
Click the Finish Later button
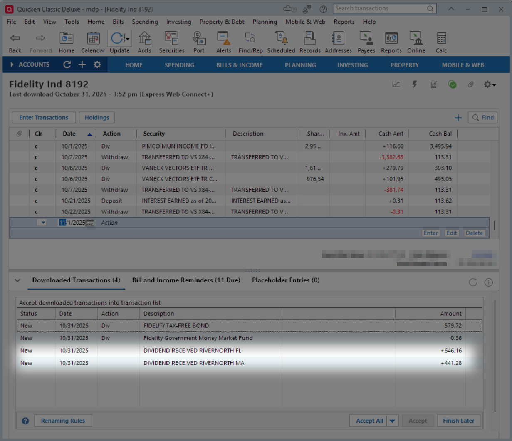click(x=458, y=421)
